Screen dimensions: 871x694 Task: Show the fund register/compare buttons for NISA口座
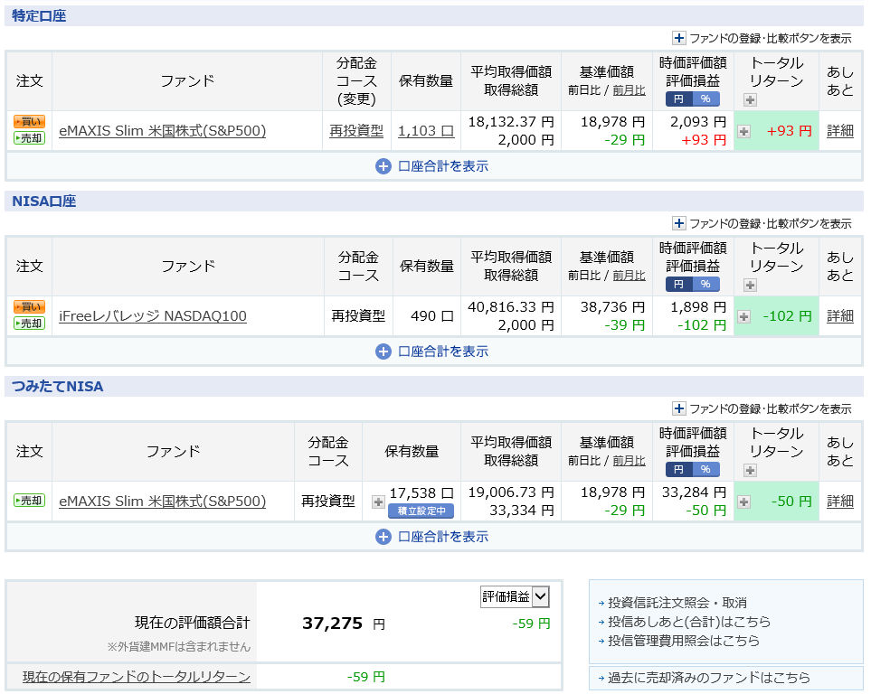(762, 224)
